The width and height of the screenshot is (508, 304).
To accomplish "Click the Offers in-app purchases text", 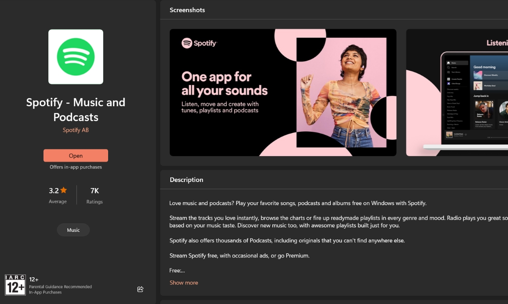I will [x=76, y=167].
